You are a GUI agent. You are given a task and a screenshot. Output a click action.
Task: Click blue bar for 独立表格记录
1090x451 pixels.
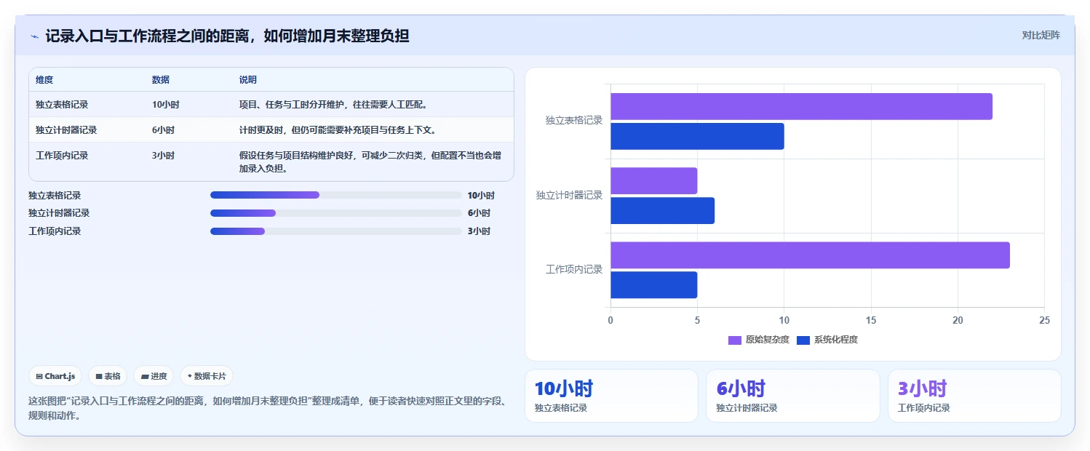pyautogui.click(x=697, y=137)
